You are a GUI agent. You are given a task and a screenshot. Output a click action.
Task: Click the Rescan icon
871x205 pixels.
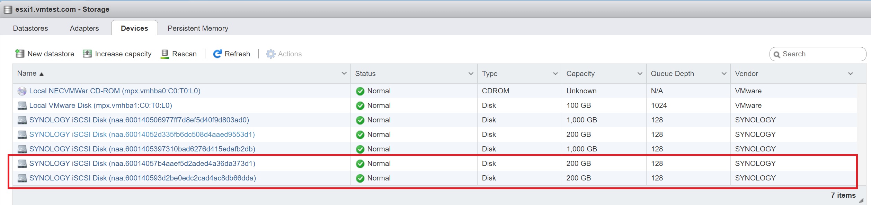tap(165, 54)
